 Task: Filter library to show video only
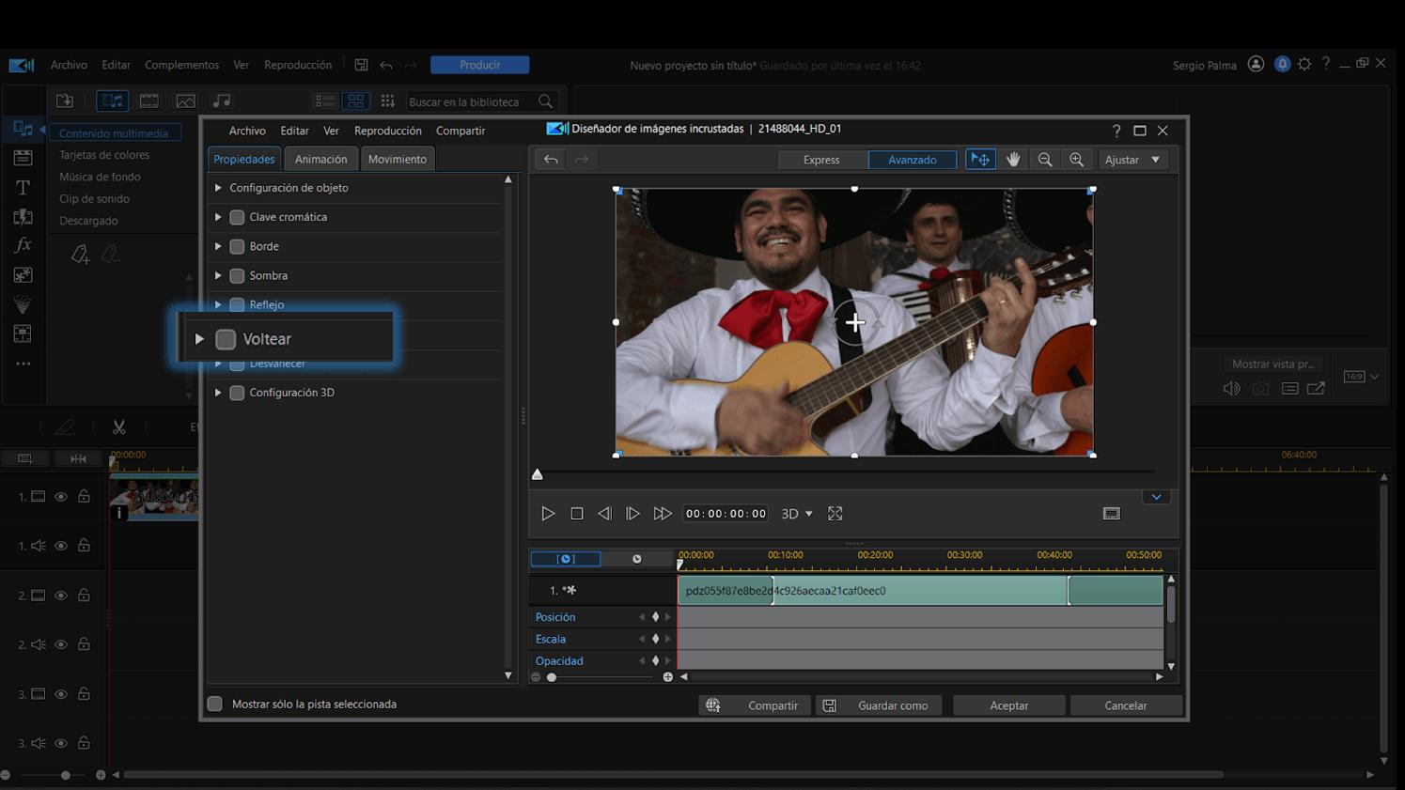[149, 101]
